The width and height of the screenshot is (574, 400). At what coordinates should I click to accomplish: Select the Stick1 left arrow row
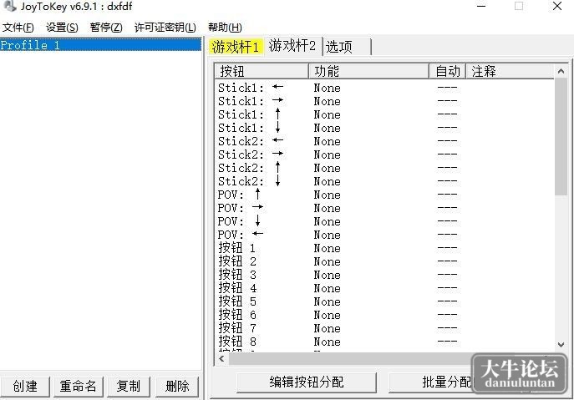384,88
